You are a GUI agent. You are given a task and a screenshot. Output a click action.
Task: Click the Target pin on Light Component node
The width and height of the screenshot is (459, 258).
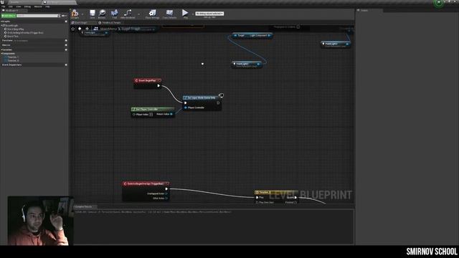(x=235, y=36)
